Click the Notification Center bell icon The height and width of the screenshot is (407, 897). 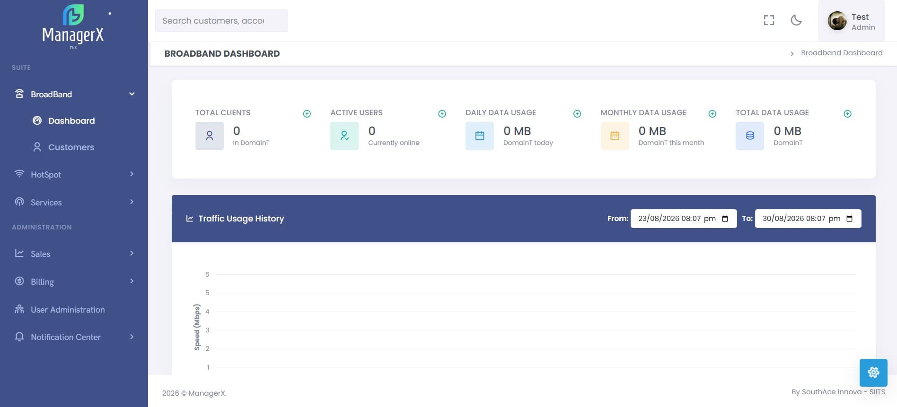pos(19,337)
